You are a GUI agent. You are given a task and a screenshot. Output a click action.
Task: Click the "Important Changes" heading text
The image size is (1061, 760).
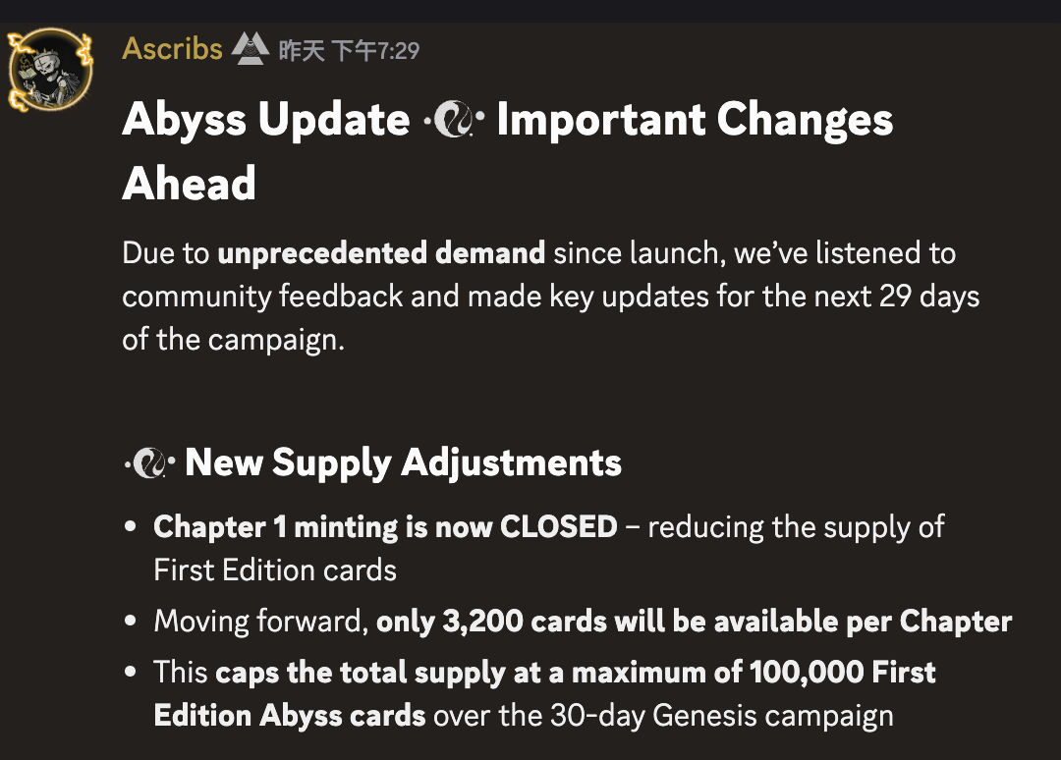pyautogui.click(x=695, y=121)
